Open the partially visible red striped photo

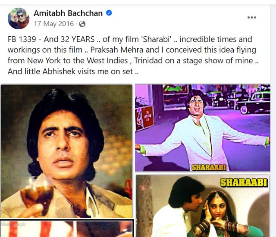(x=66, y=228)
